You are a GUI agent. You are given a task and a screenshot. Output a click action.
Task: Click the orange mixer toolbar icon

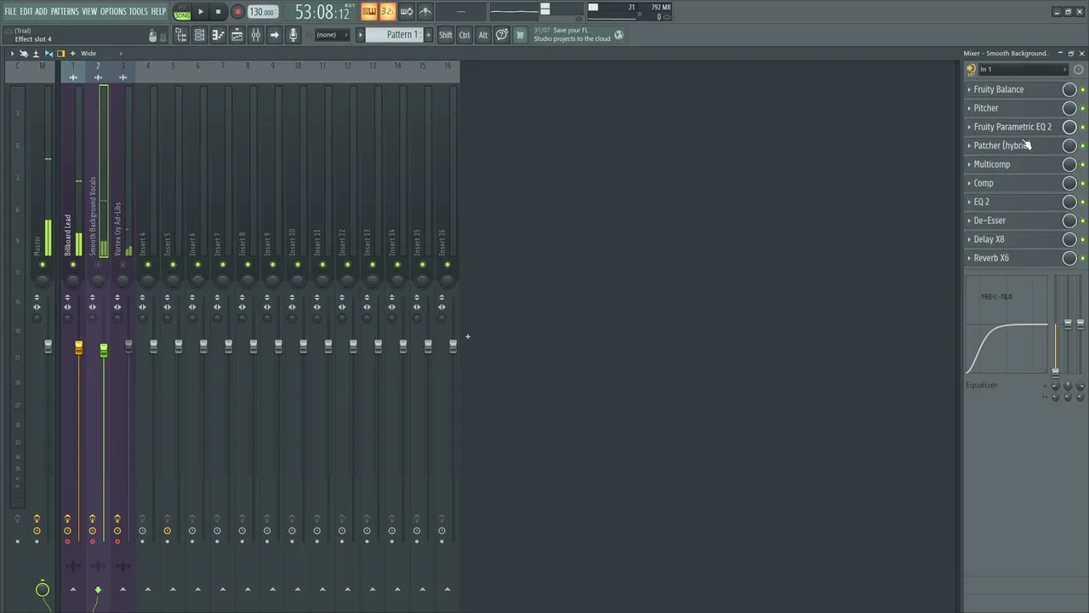click(x=60, y=54)
